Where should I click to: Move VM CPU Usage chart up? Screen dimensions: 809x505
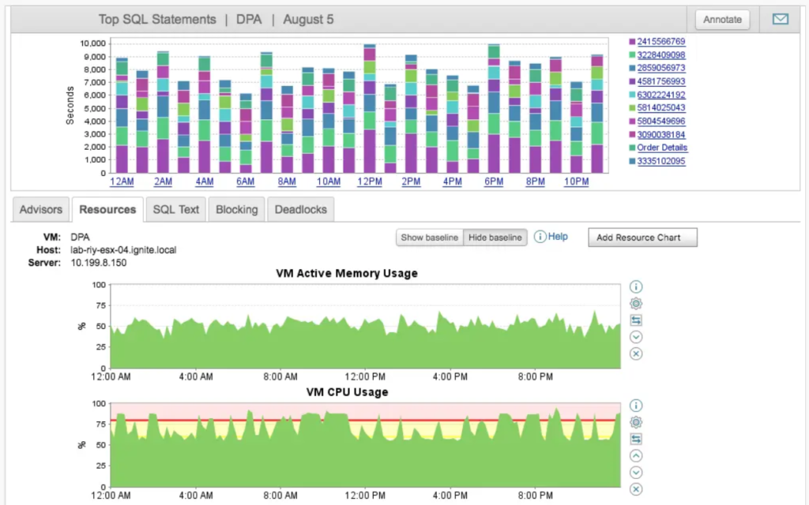pos(636,455)
